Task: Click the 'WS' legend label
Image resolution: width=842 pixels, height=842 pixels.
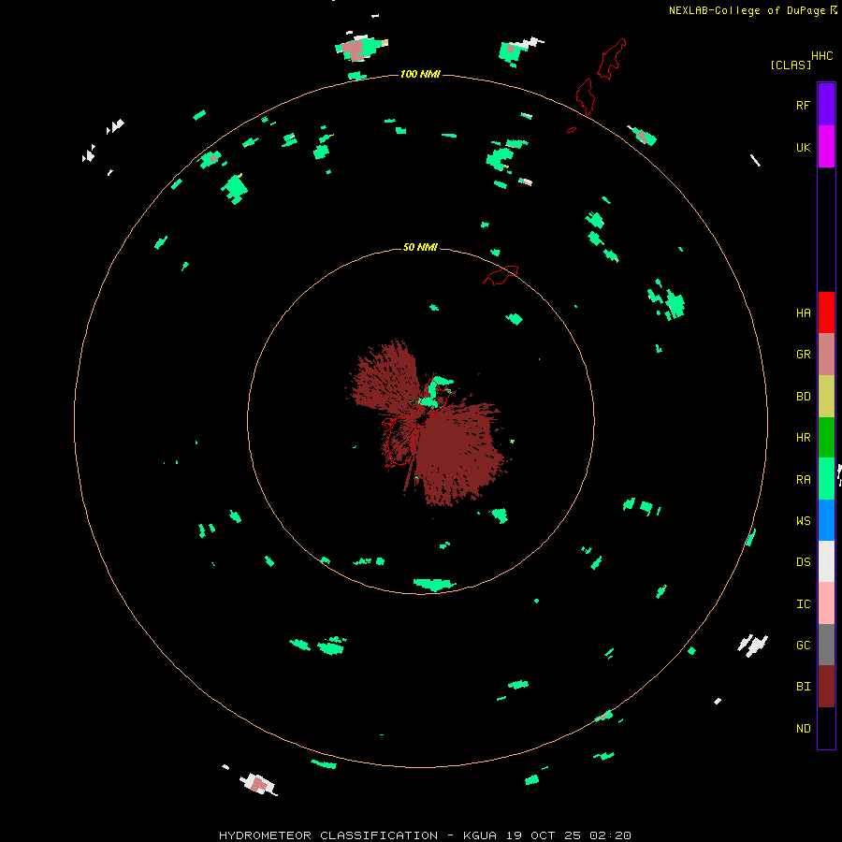Action: pyautogui.click(x=803, y=520)
